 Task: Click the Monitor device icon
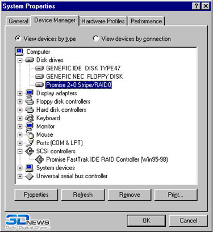pos(30,126)
